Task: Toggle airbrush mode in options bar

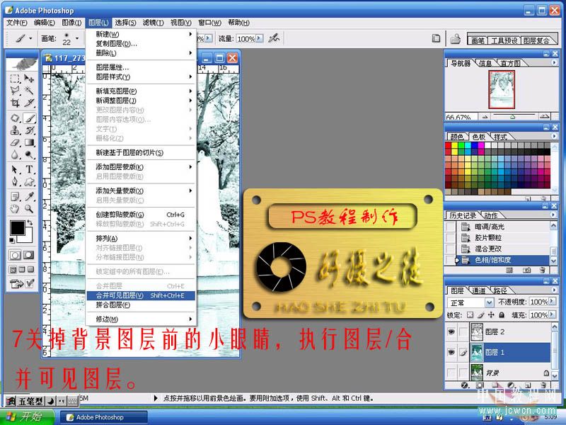Action: (x=274, y=38)
